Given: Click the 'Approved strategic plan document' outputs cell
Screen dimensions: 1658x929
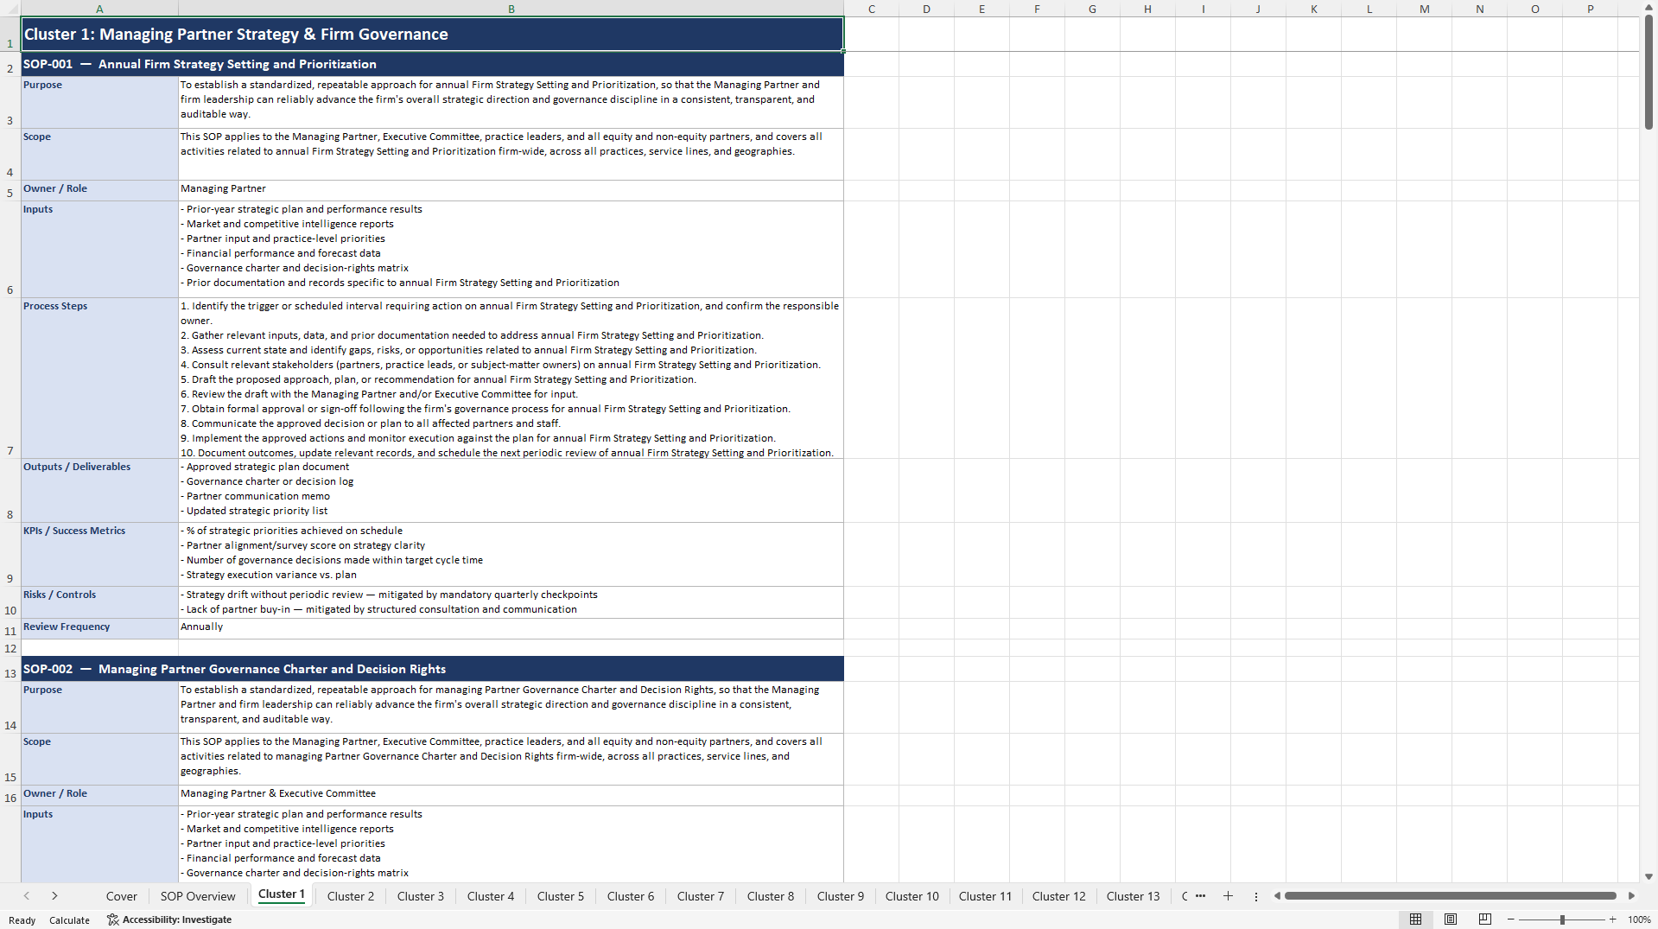Looking at the screenshot, I should coord(511,490).
